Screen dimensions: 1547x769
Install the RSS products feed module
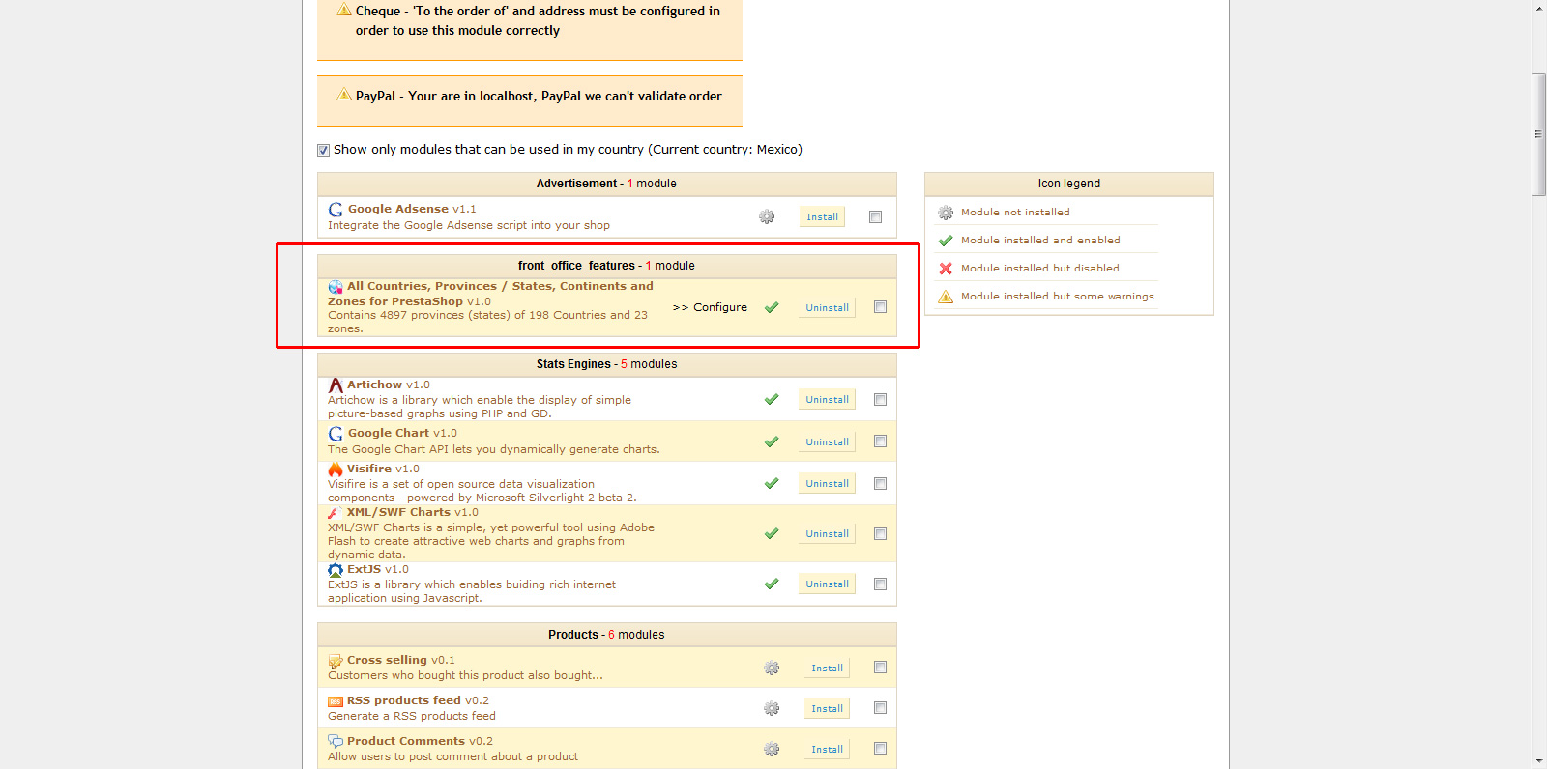point(827,708)
